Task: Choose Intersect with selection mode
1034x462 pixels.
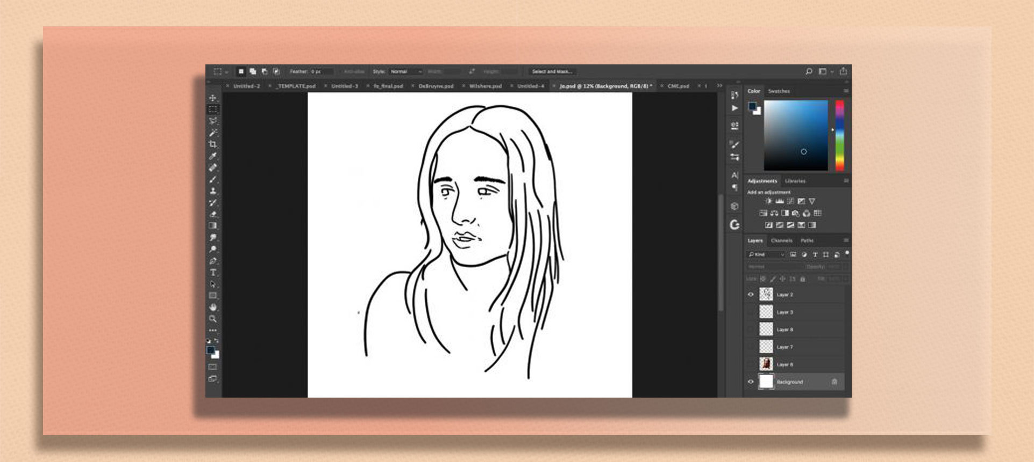Action: pyautogui.click(x=276, y=71)
